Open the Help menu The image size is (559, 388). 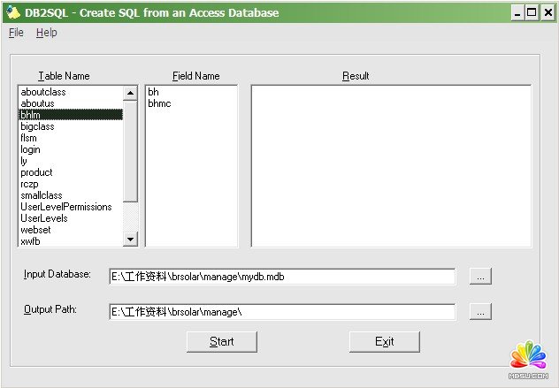coord(46,33)
